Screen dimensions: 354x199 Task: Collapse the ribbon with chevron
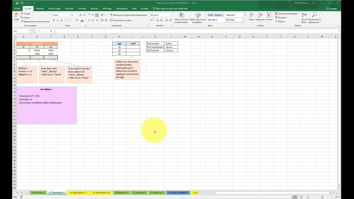click(339, 26)
